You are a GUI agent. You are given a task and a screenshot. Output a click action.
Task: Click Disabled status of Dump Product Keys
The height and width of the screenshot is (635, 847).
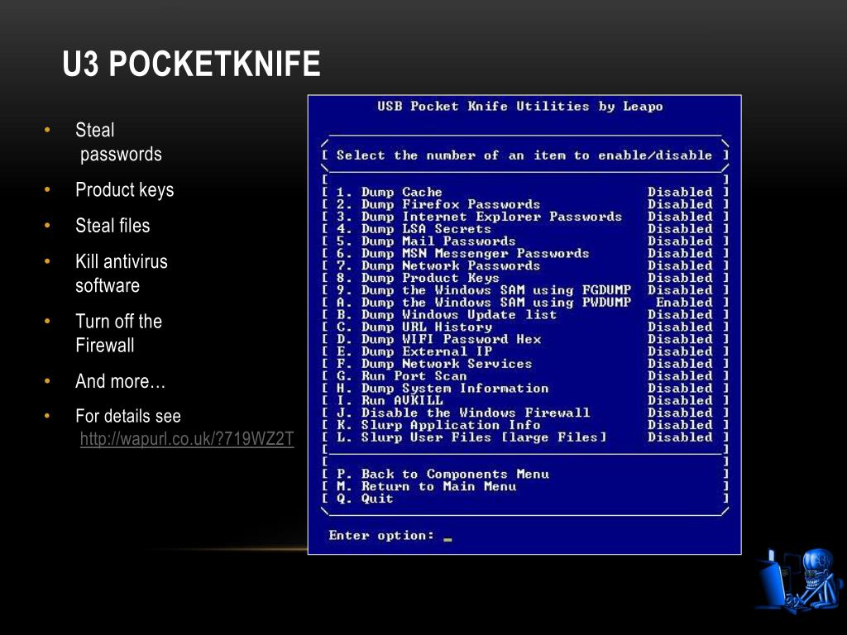pyautogui.click(x=680, y=278)
